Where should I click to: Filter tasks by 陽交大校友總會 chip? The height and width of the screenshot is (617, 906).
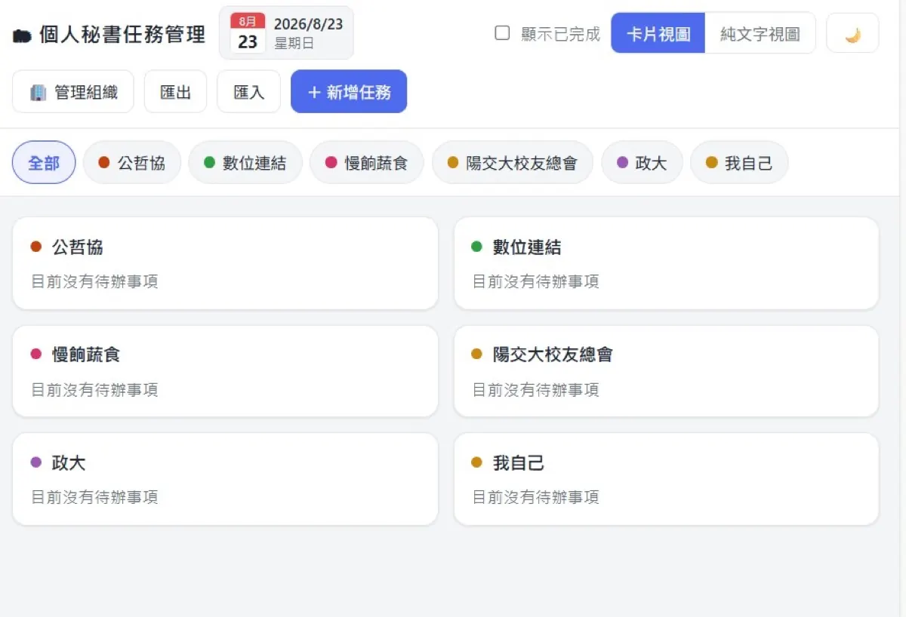coord(513,162)
